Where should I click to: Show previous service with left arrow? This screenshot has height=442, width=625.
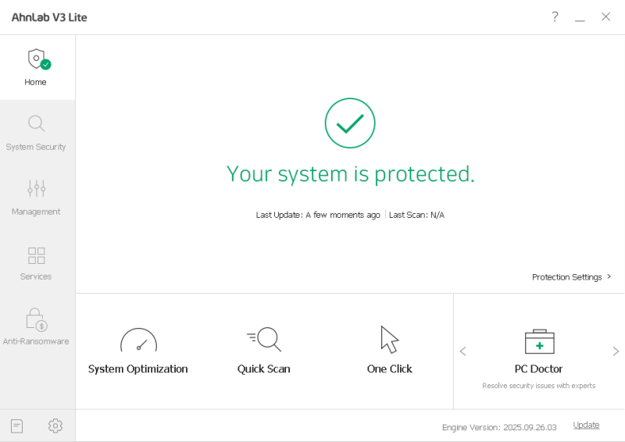coord(462,351)
